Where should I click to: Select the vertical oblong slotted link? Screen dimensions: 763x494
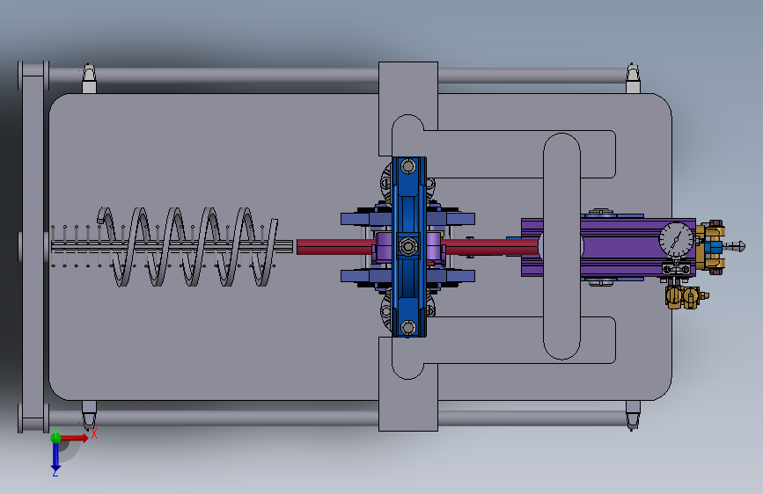pos(562,246)
